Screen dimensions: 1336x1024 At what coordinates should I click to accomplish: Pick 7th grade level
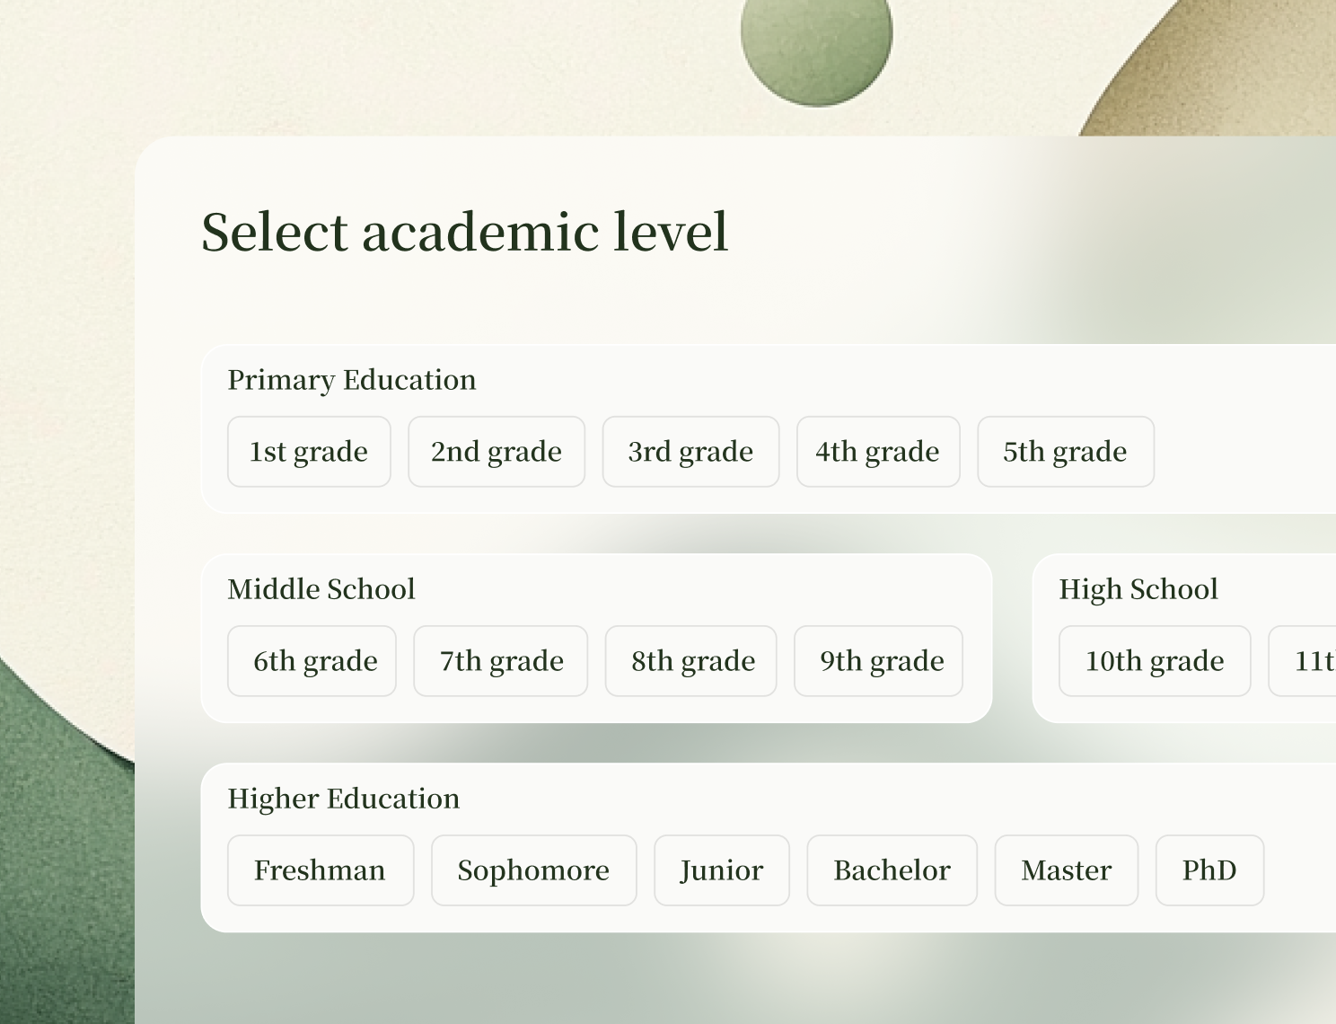501,661
